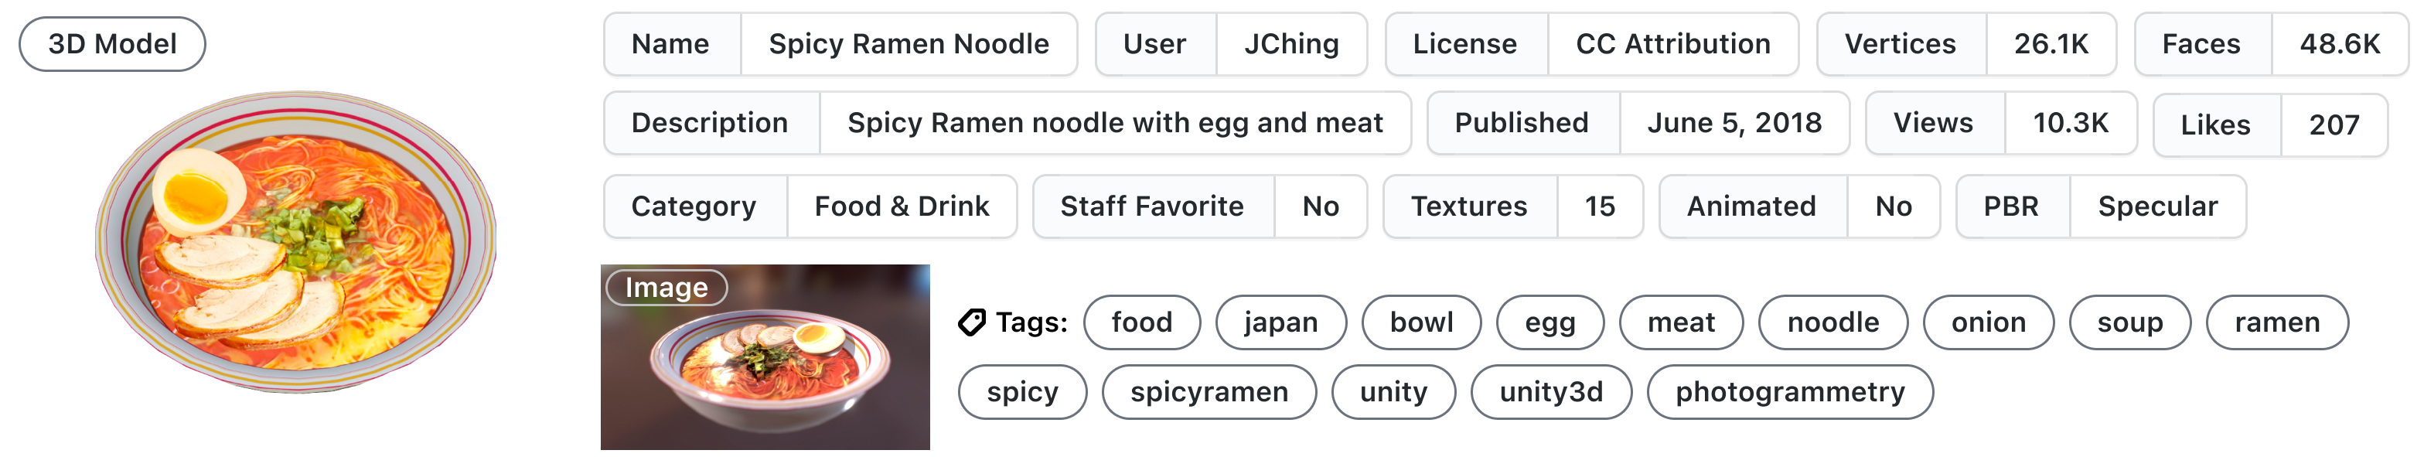
Task: Choose the 'egg' tag
Action: (1550, 322)
